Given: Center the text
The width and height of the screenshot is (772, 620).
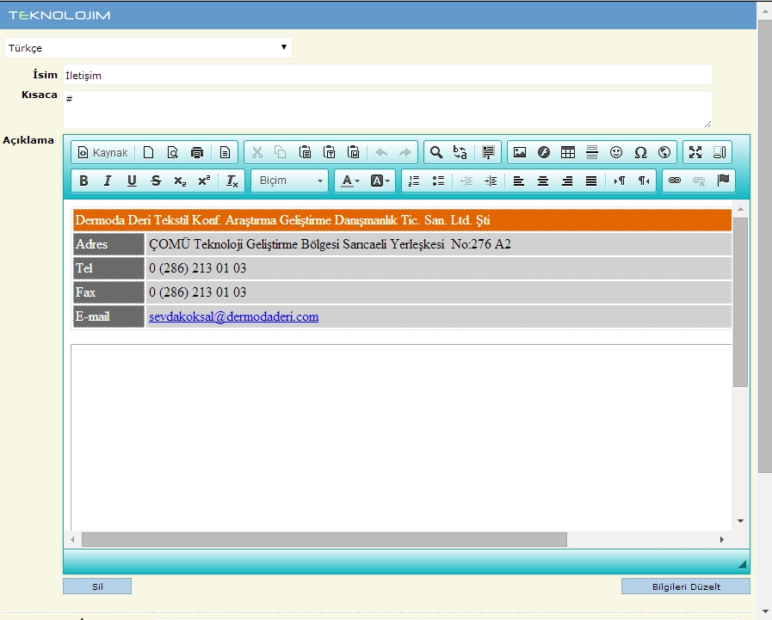Looking at the screenshot, I should [542, 181].
